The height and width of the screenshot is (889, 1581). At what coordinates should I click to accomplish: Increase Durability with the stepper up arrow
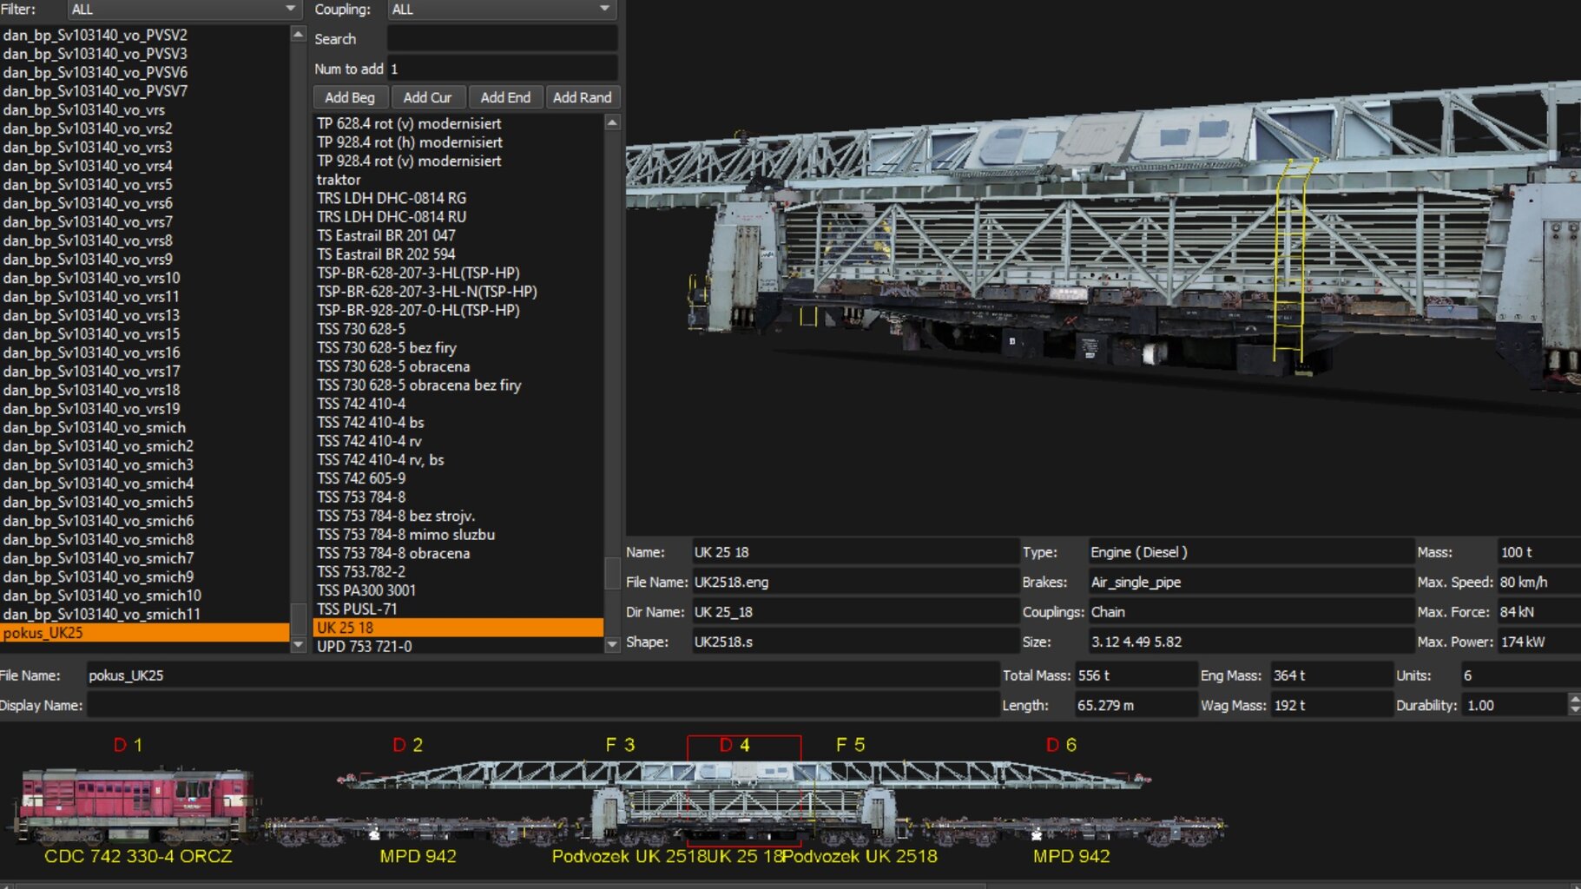click(1574, 699)
